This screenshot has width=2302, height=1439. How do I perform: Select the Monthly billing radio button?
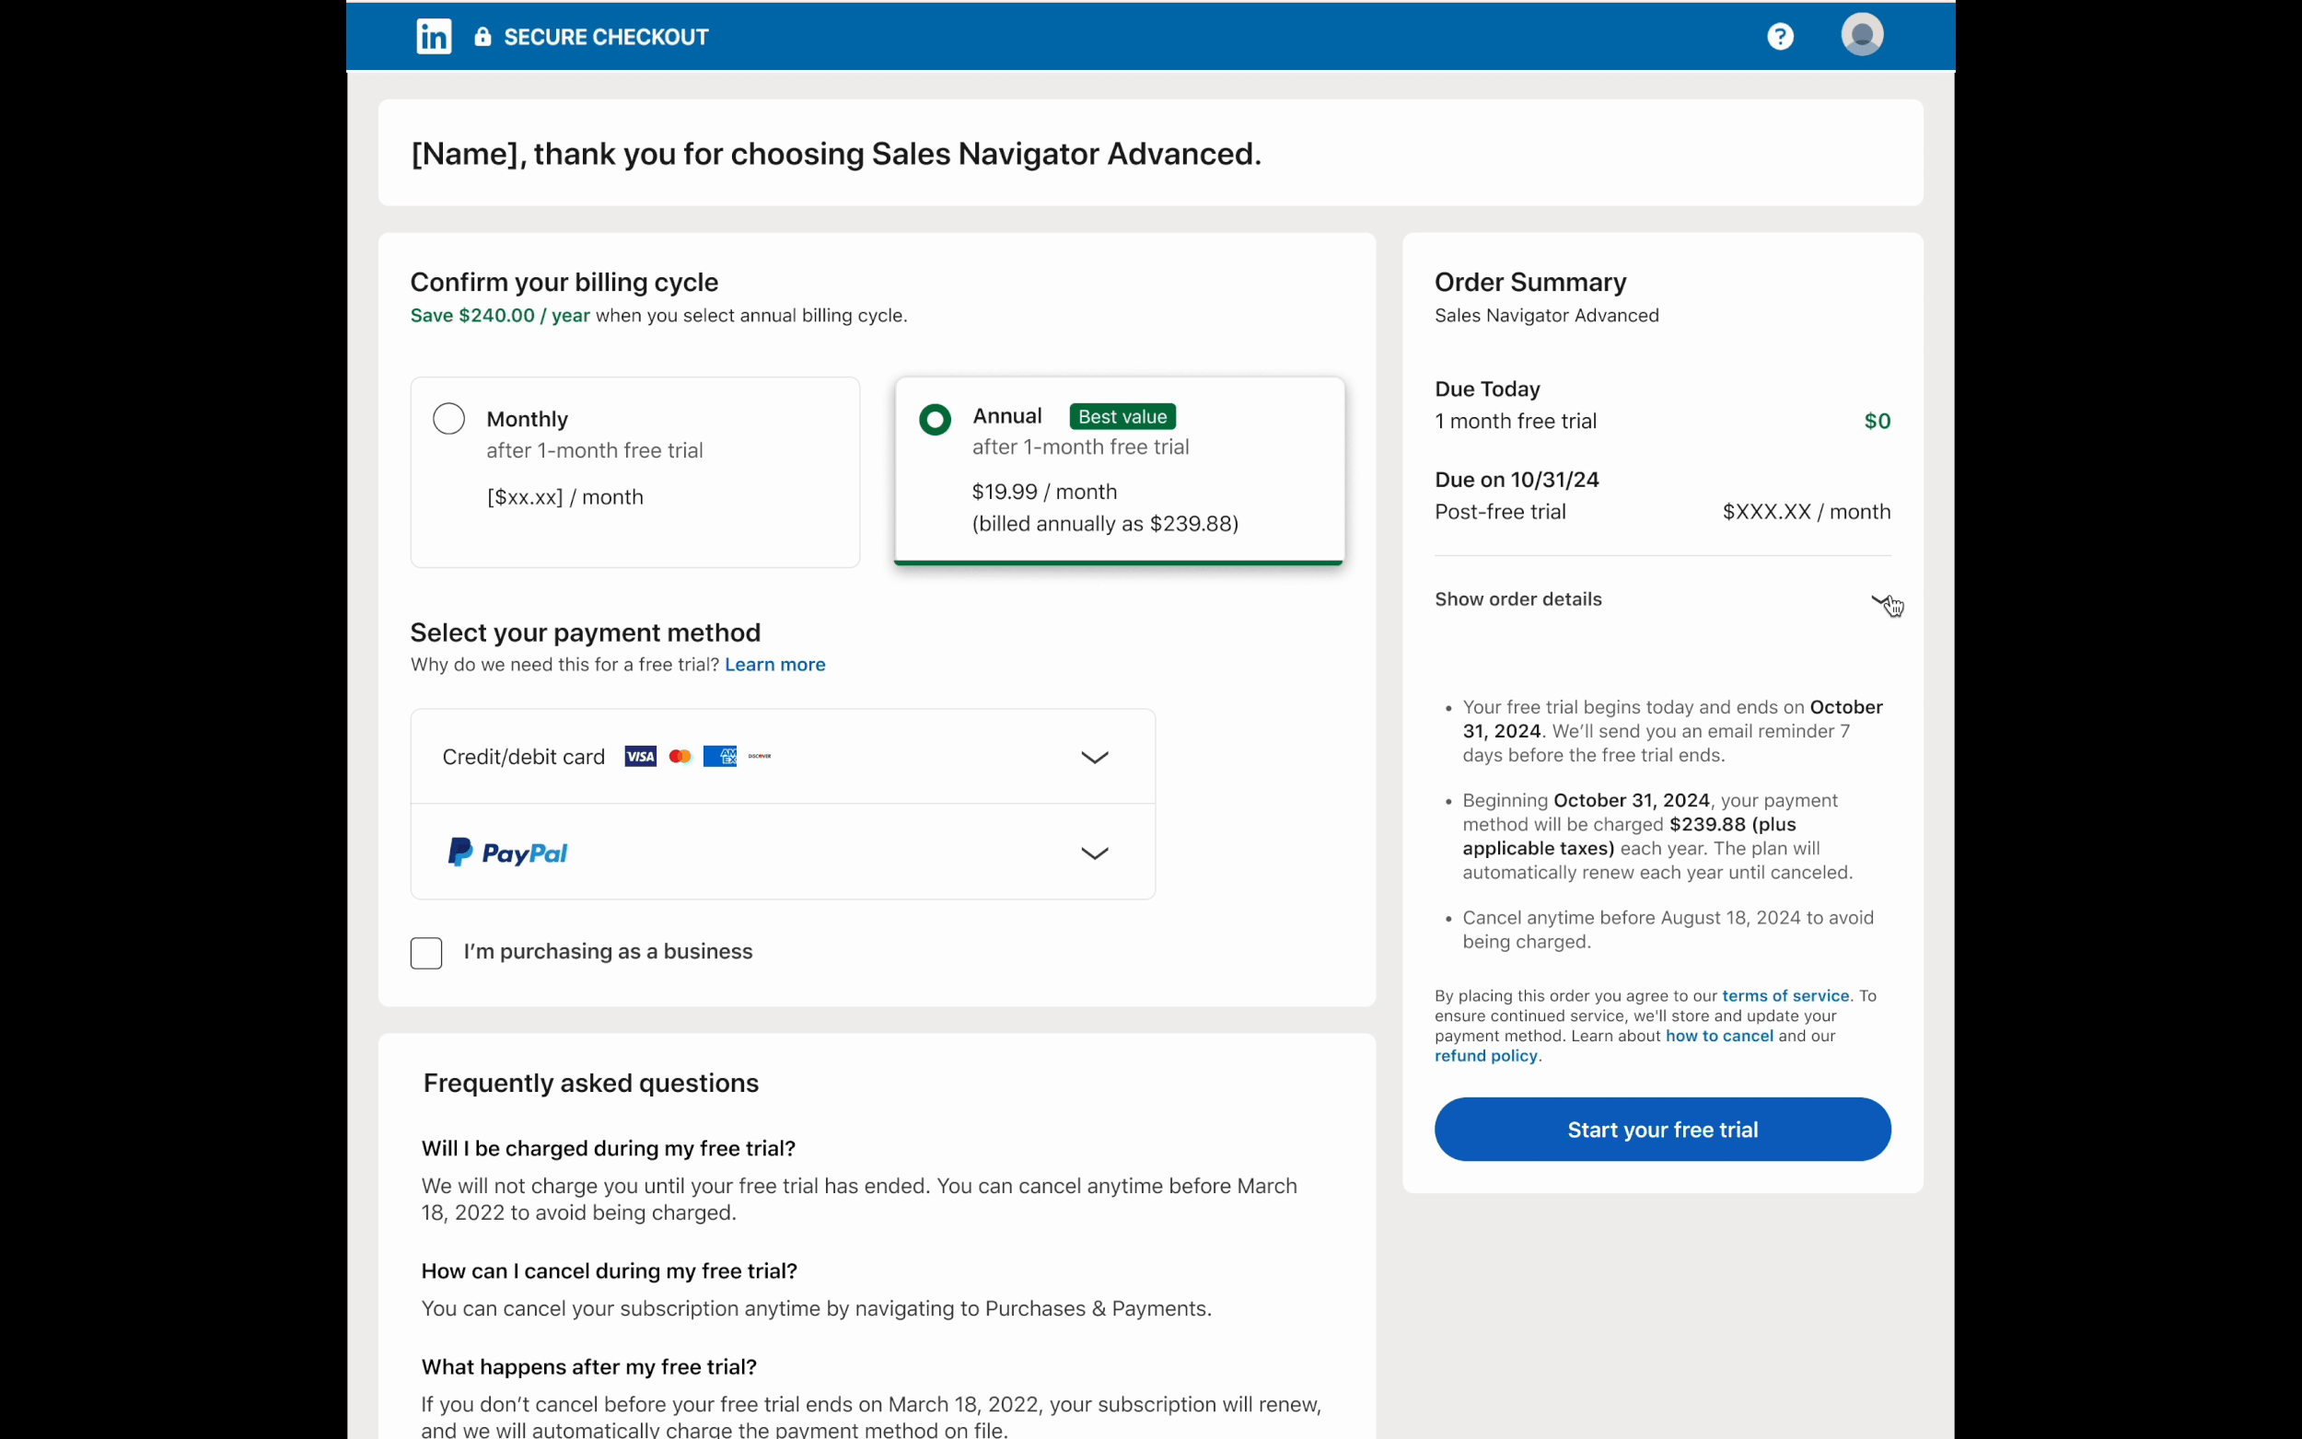(x=448, y=419)
